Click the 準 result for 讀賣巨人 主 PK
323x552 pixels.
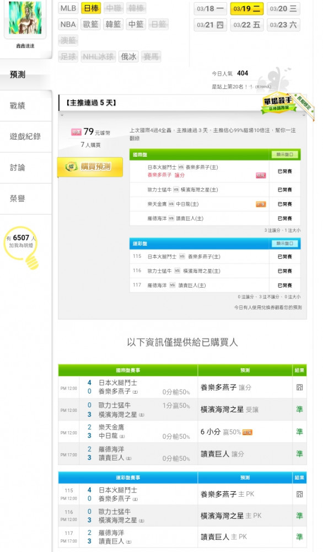[x=299, y=537]
